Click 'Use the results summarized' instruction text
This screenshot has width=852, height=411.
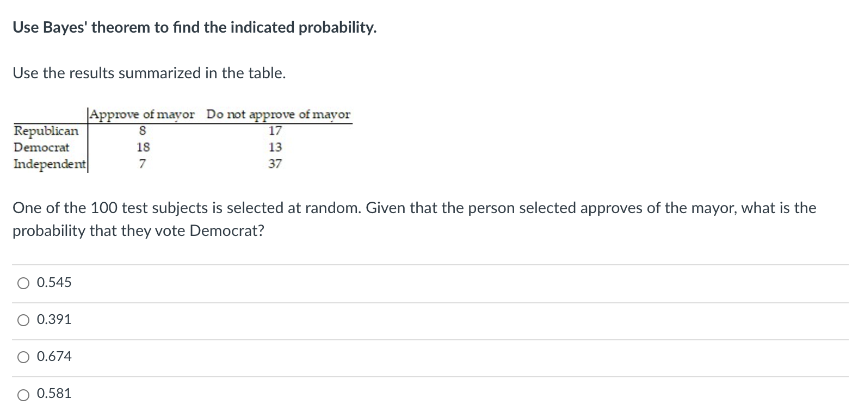(149, 73)
